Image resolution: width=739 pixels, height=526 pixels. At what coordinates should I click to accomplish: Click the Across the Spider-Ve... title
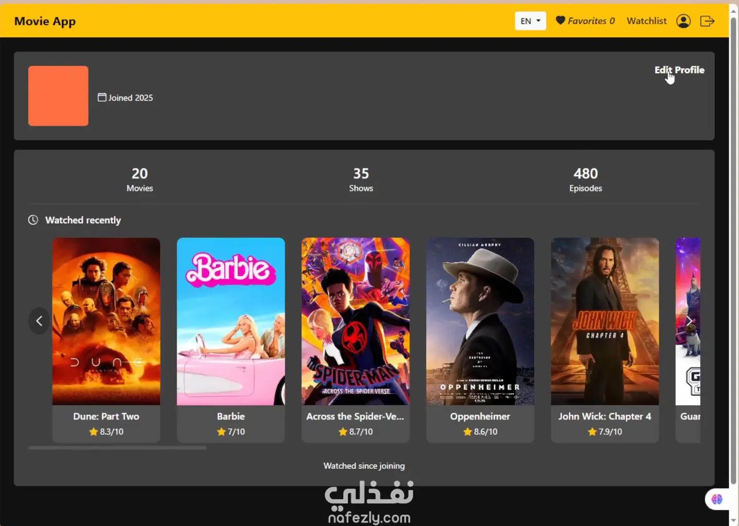point(355,416)
